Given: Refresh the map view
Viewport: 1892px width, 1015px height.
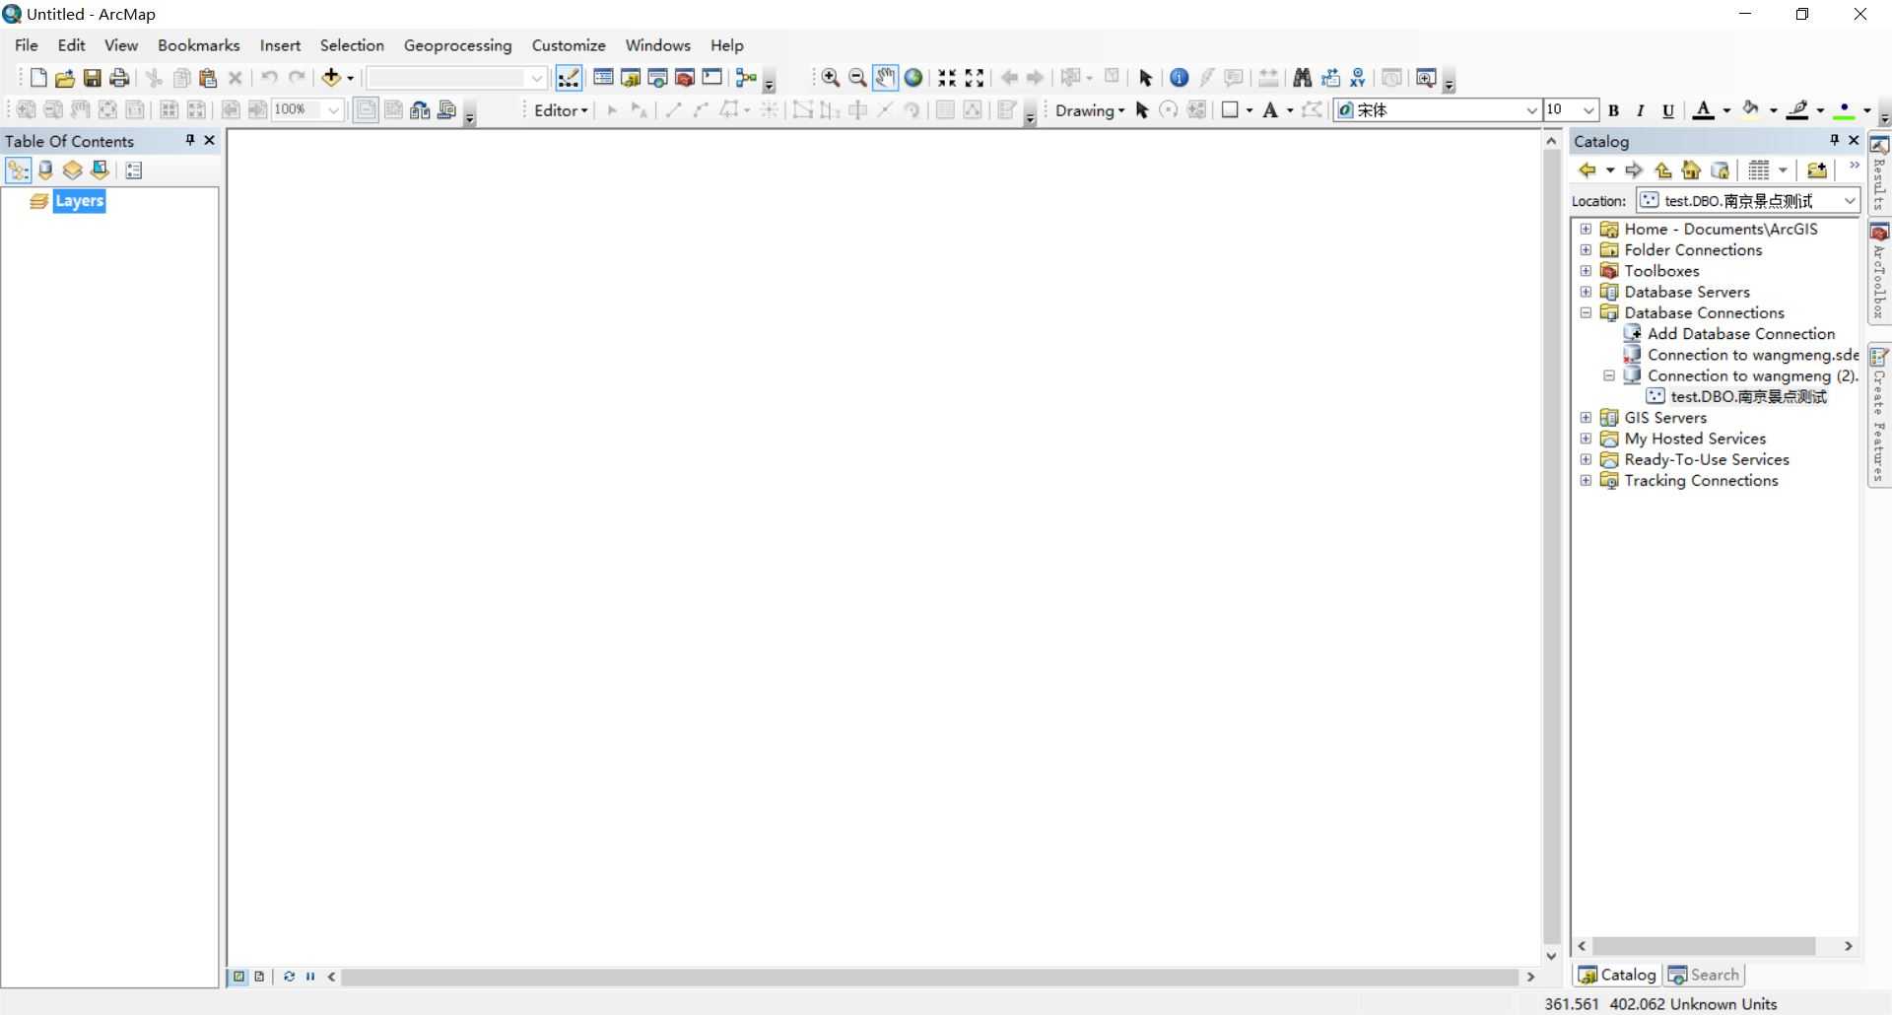Looking at the screenshot, I should [x=289, y=977].
